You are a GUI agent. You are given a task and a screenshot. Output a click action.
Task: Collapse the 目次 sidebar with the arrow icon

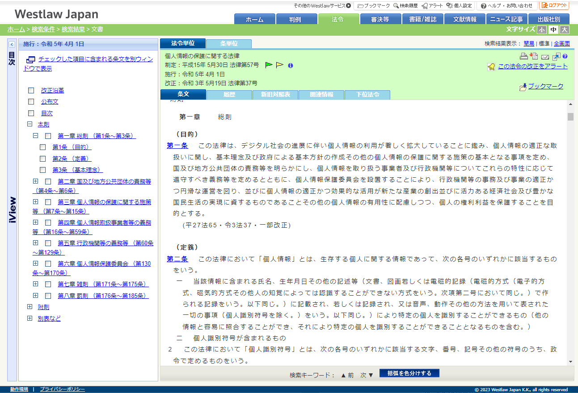[12, 44]
